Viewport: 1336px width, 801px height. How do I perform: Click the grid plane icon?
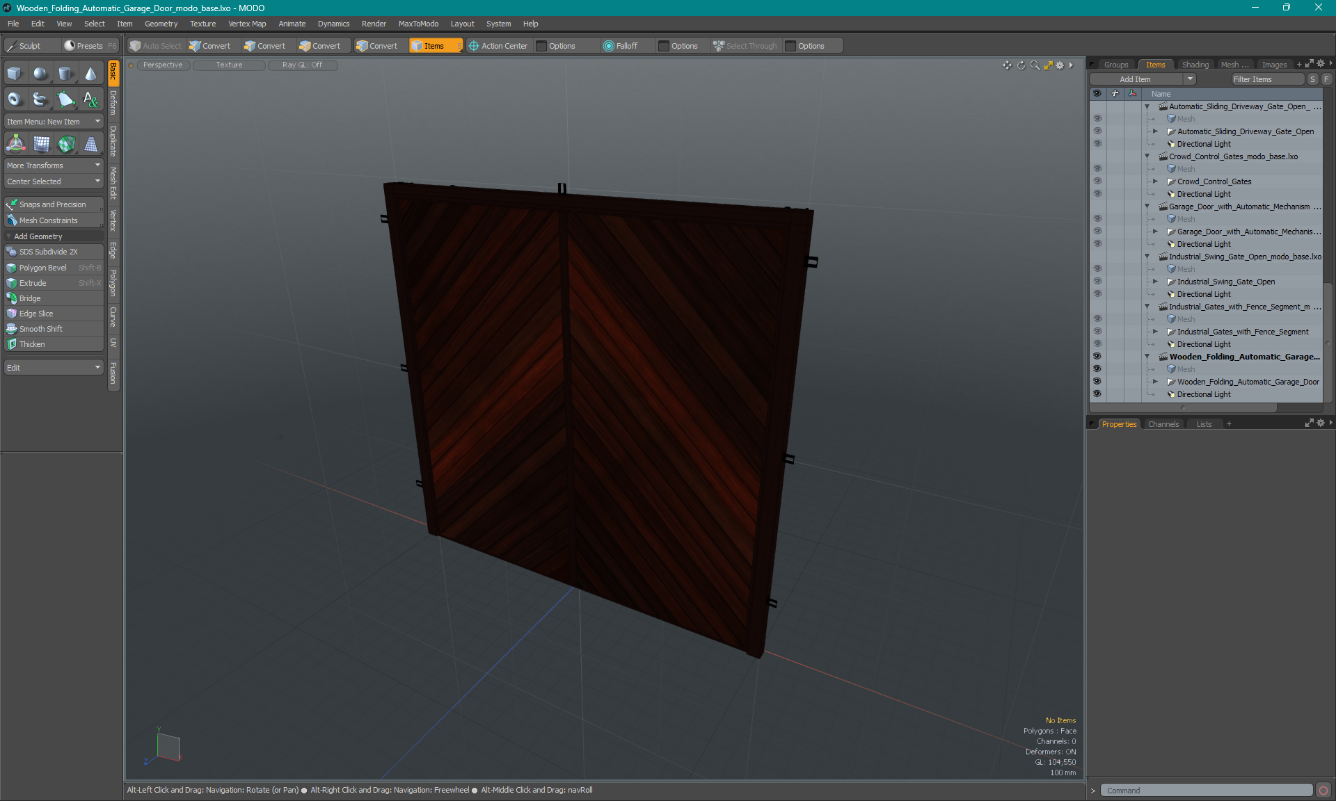pos(41,144)
